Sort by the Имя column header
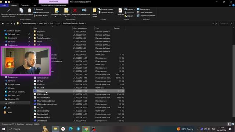 point(35,28)
